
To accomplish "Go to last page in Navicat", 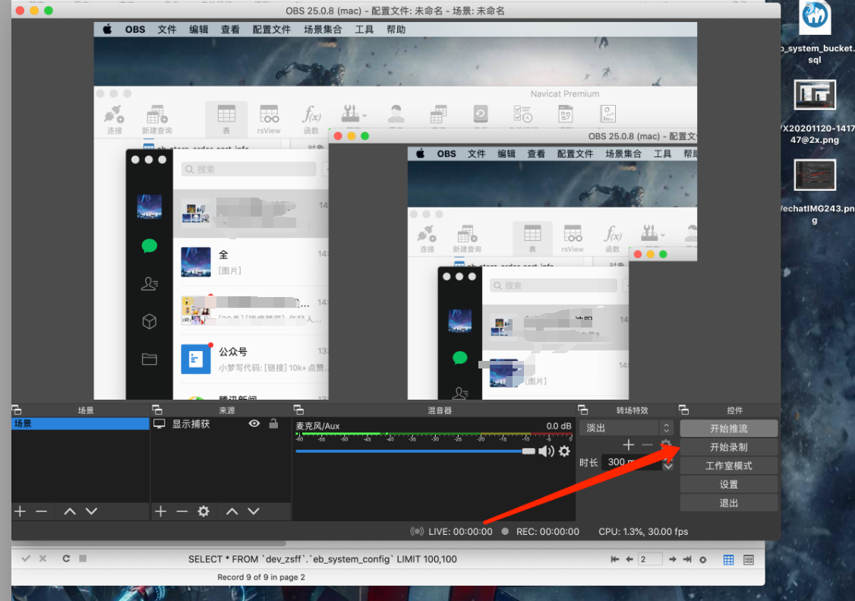I will point(687,559).
